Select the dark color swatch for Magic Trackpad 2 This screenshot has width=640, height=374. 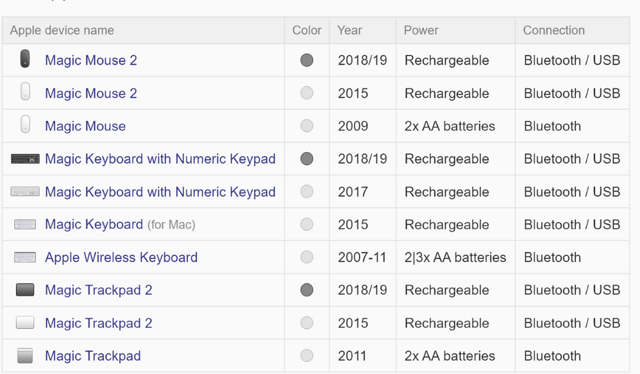pos(307,290)
